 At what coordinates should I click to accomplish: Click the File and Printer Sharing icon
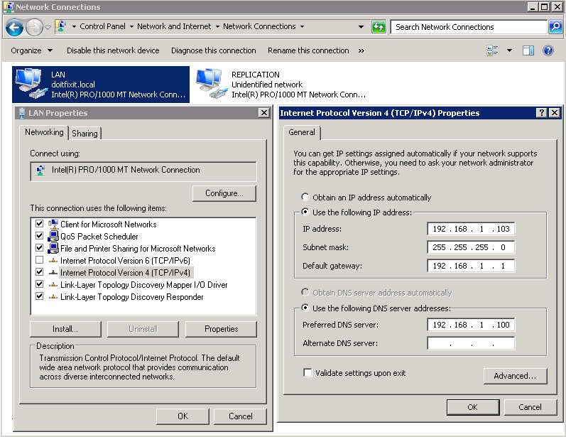[x=53, y=248]
